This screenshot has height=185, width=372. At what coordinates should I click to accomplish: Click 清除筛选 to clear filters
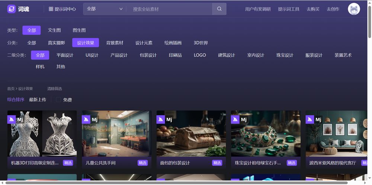55,89
